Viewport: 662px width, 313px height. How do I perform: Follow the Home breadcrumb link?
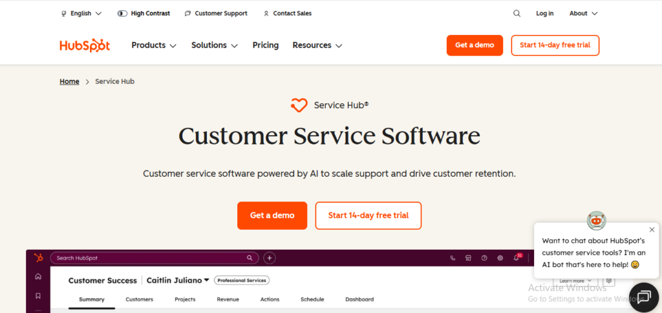point(69,81)
